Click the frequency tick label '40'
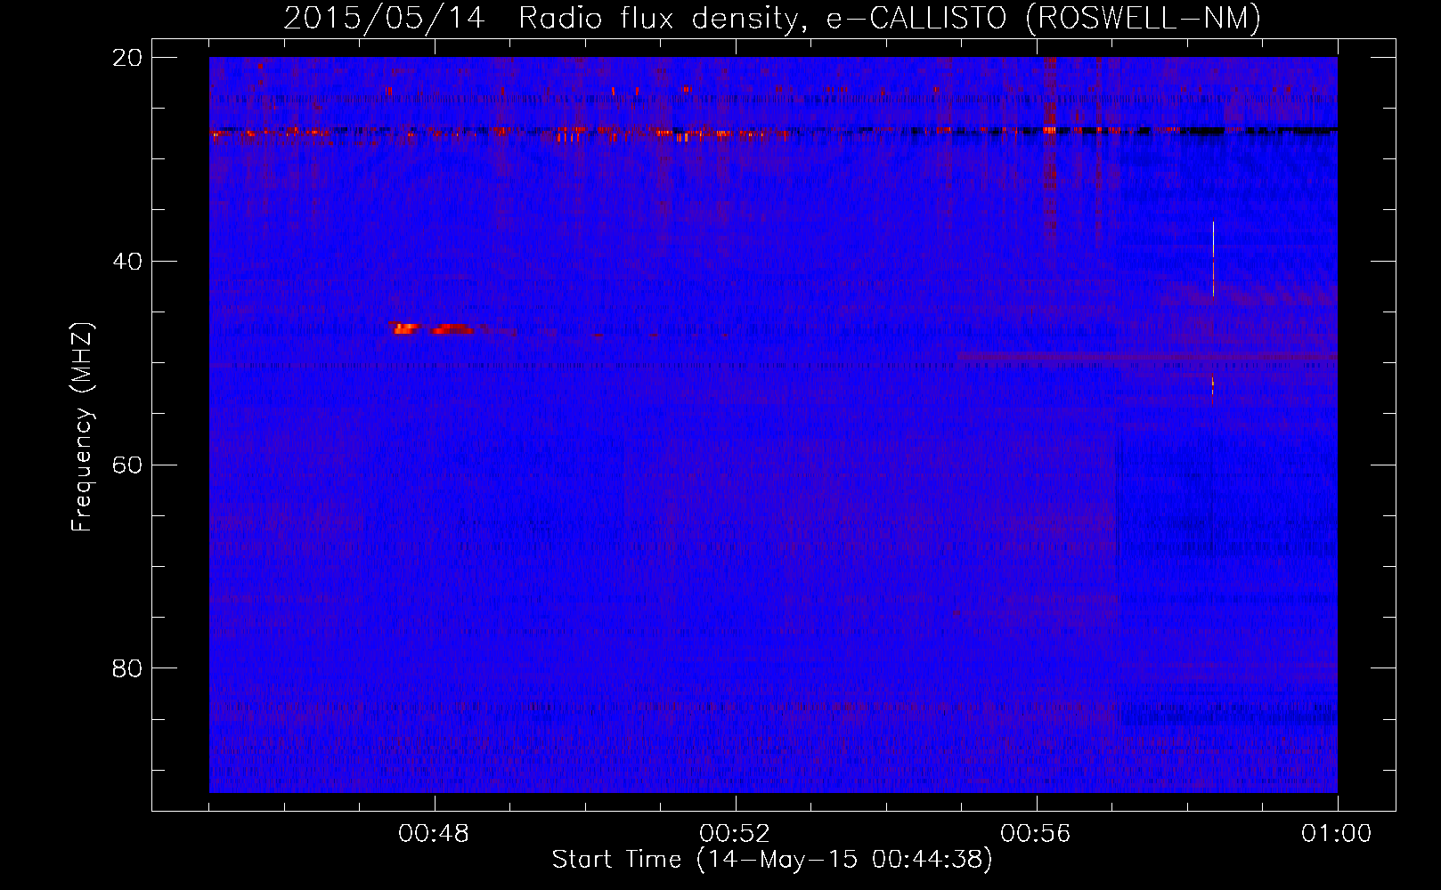The image size is (1441, 890). tap(127, 262)
